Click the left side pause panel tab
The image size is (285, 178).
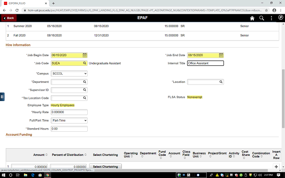point(2,97)
